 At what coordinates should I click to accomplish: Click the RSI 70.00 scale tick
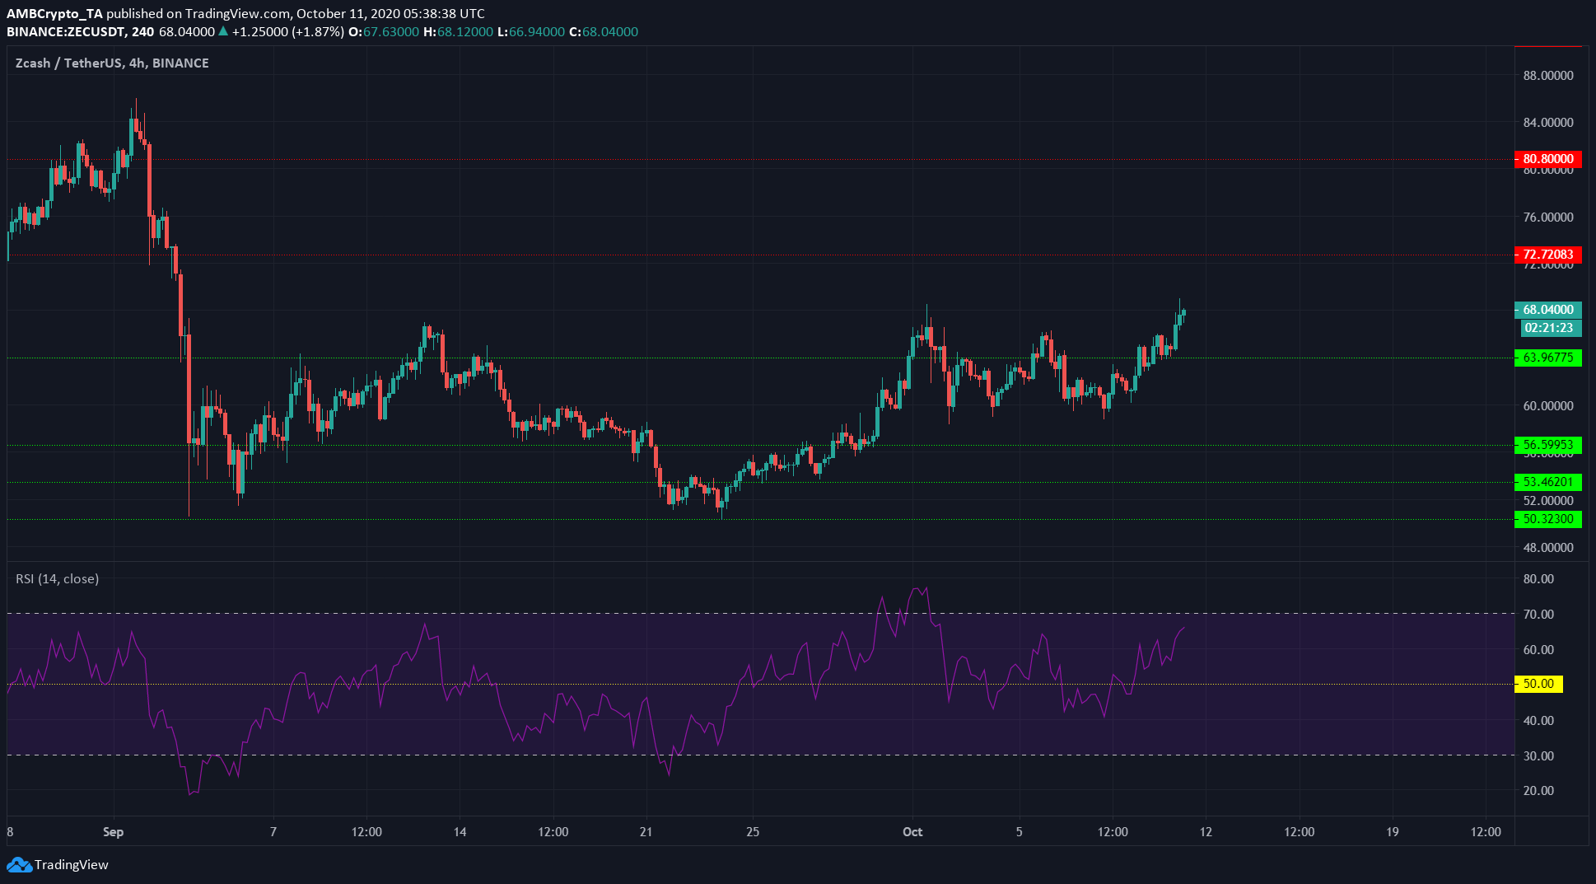pyautogui.click(x=1538, y=615)
